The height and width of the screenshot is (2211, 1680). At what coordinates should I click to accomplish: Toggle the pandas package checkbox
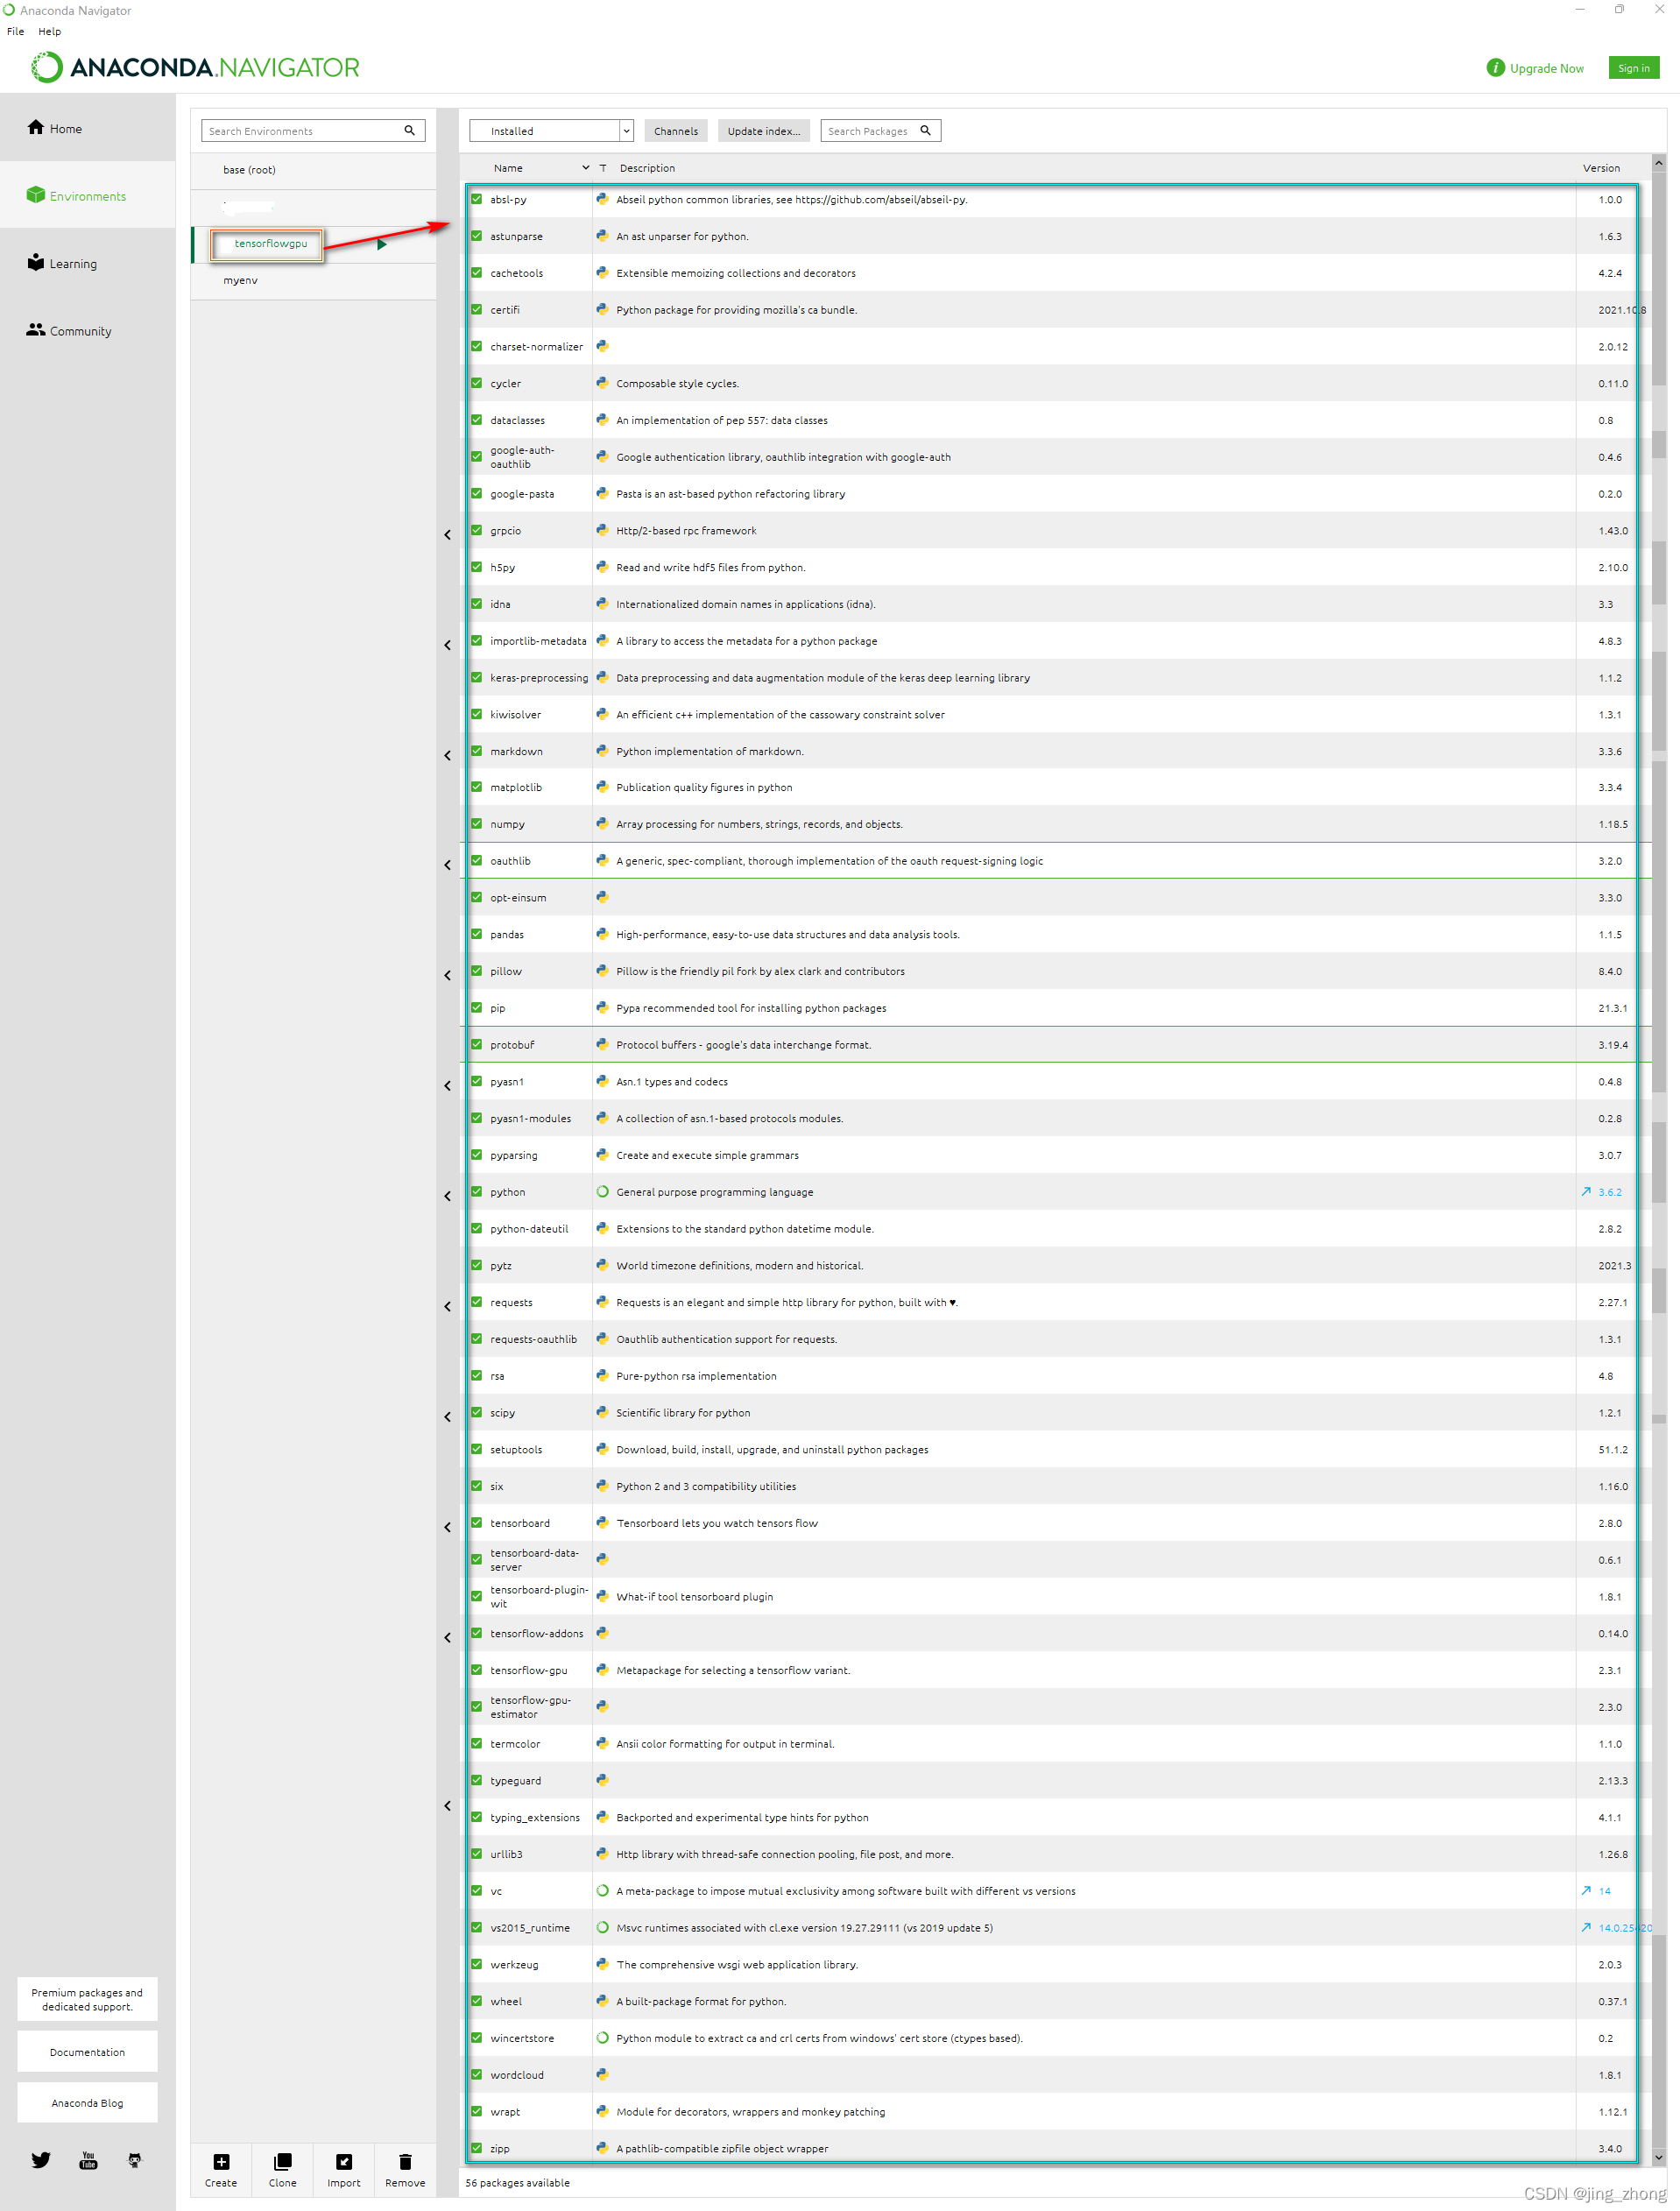coord(477,933)
